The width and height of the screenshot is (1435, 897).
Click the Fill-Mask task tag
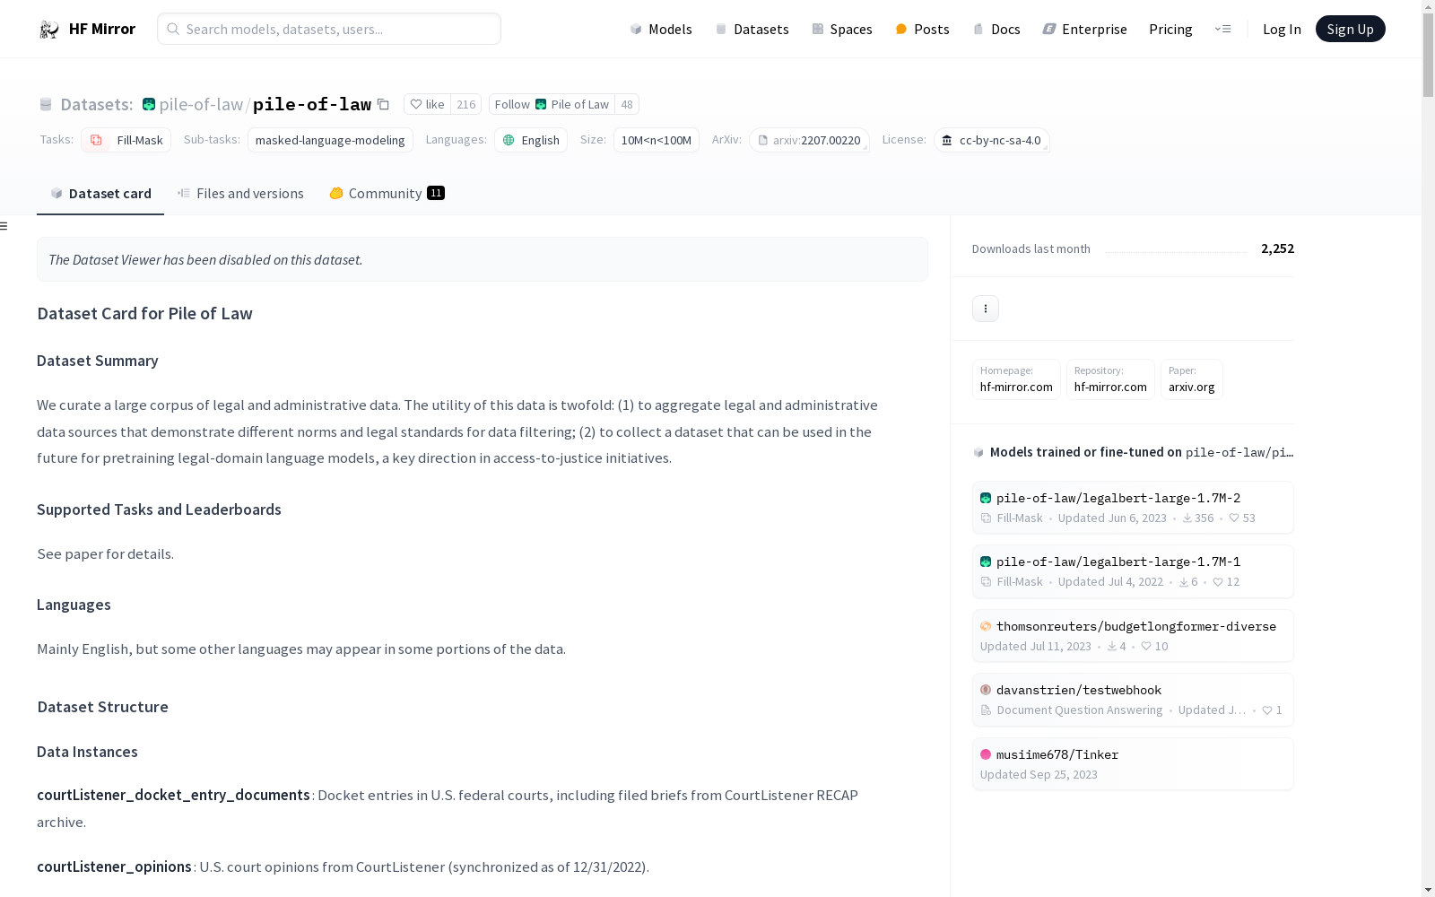[126, 140]
